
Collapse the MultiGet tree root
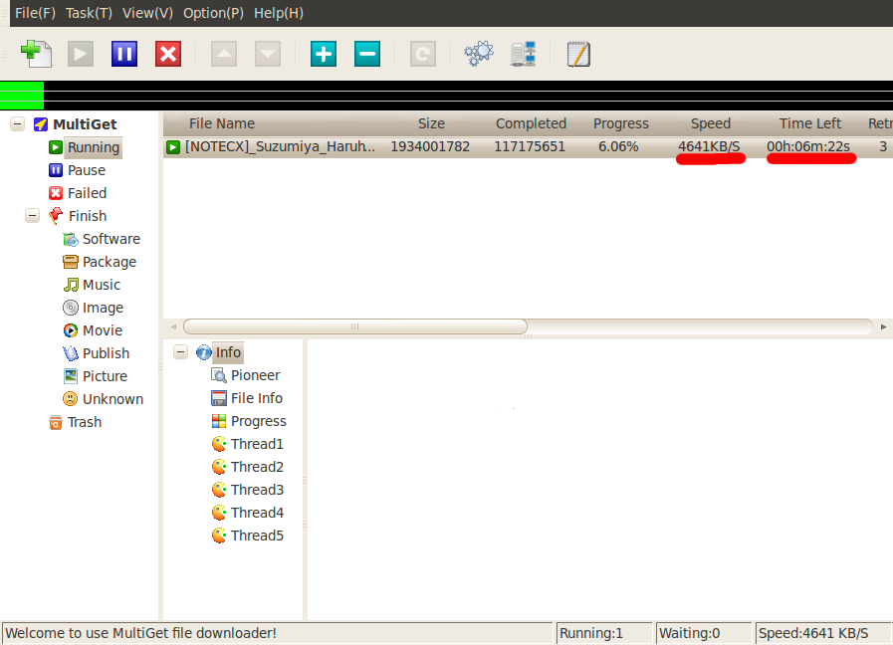(x=17, y=124)
